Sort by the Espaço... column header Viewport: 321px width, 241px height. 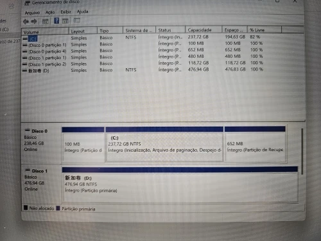coord(234,30)
